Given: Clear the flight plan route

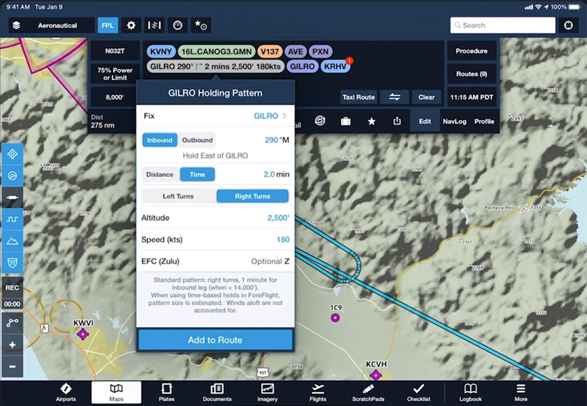Looking at the screenshot, I should click(x=426, y=97).
